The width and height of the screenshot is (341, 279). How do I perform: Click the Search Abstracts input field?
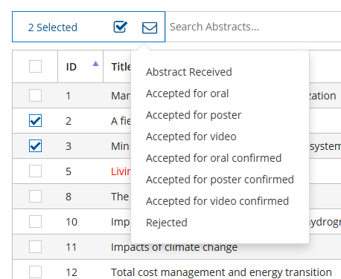point(253,27)
